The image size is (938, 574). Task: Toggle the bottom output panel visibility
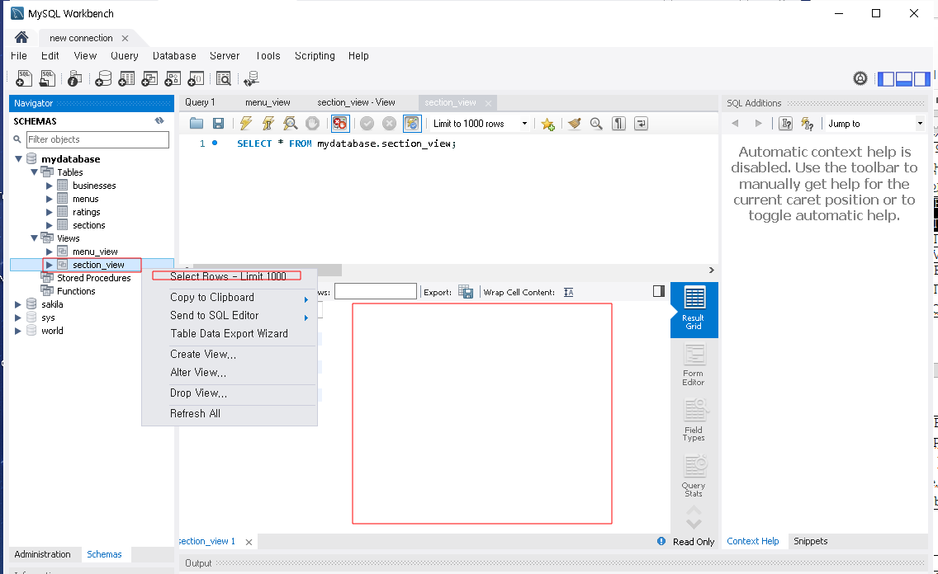903,78
